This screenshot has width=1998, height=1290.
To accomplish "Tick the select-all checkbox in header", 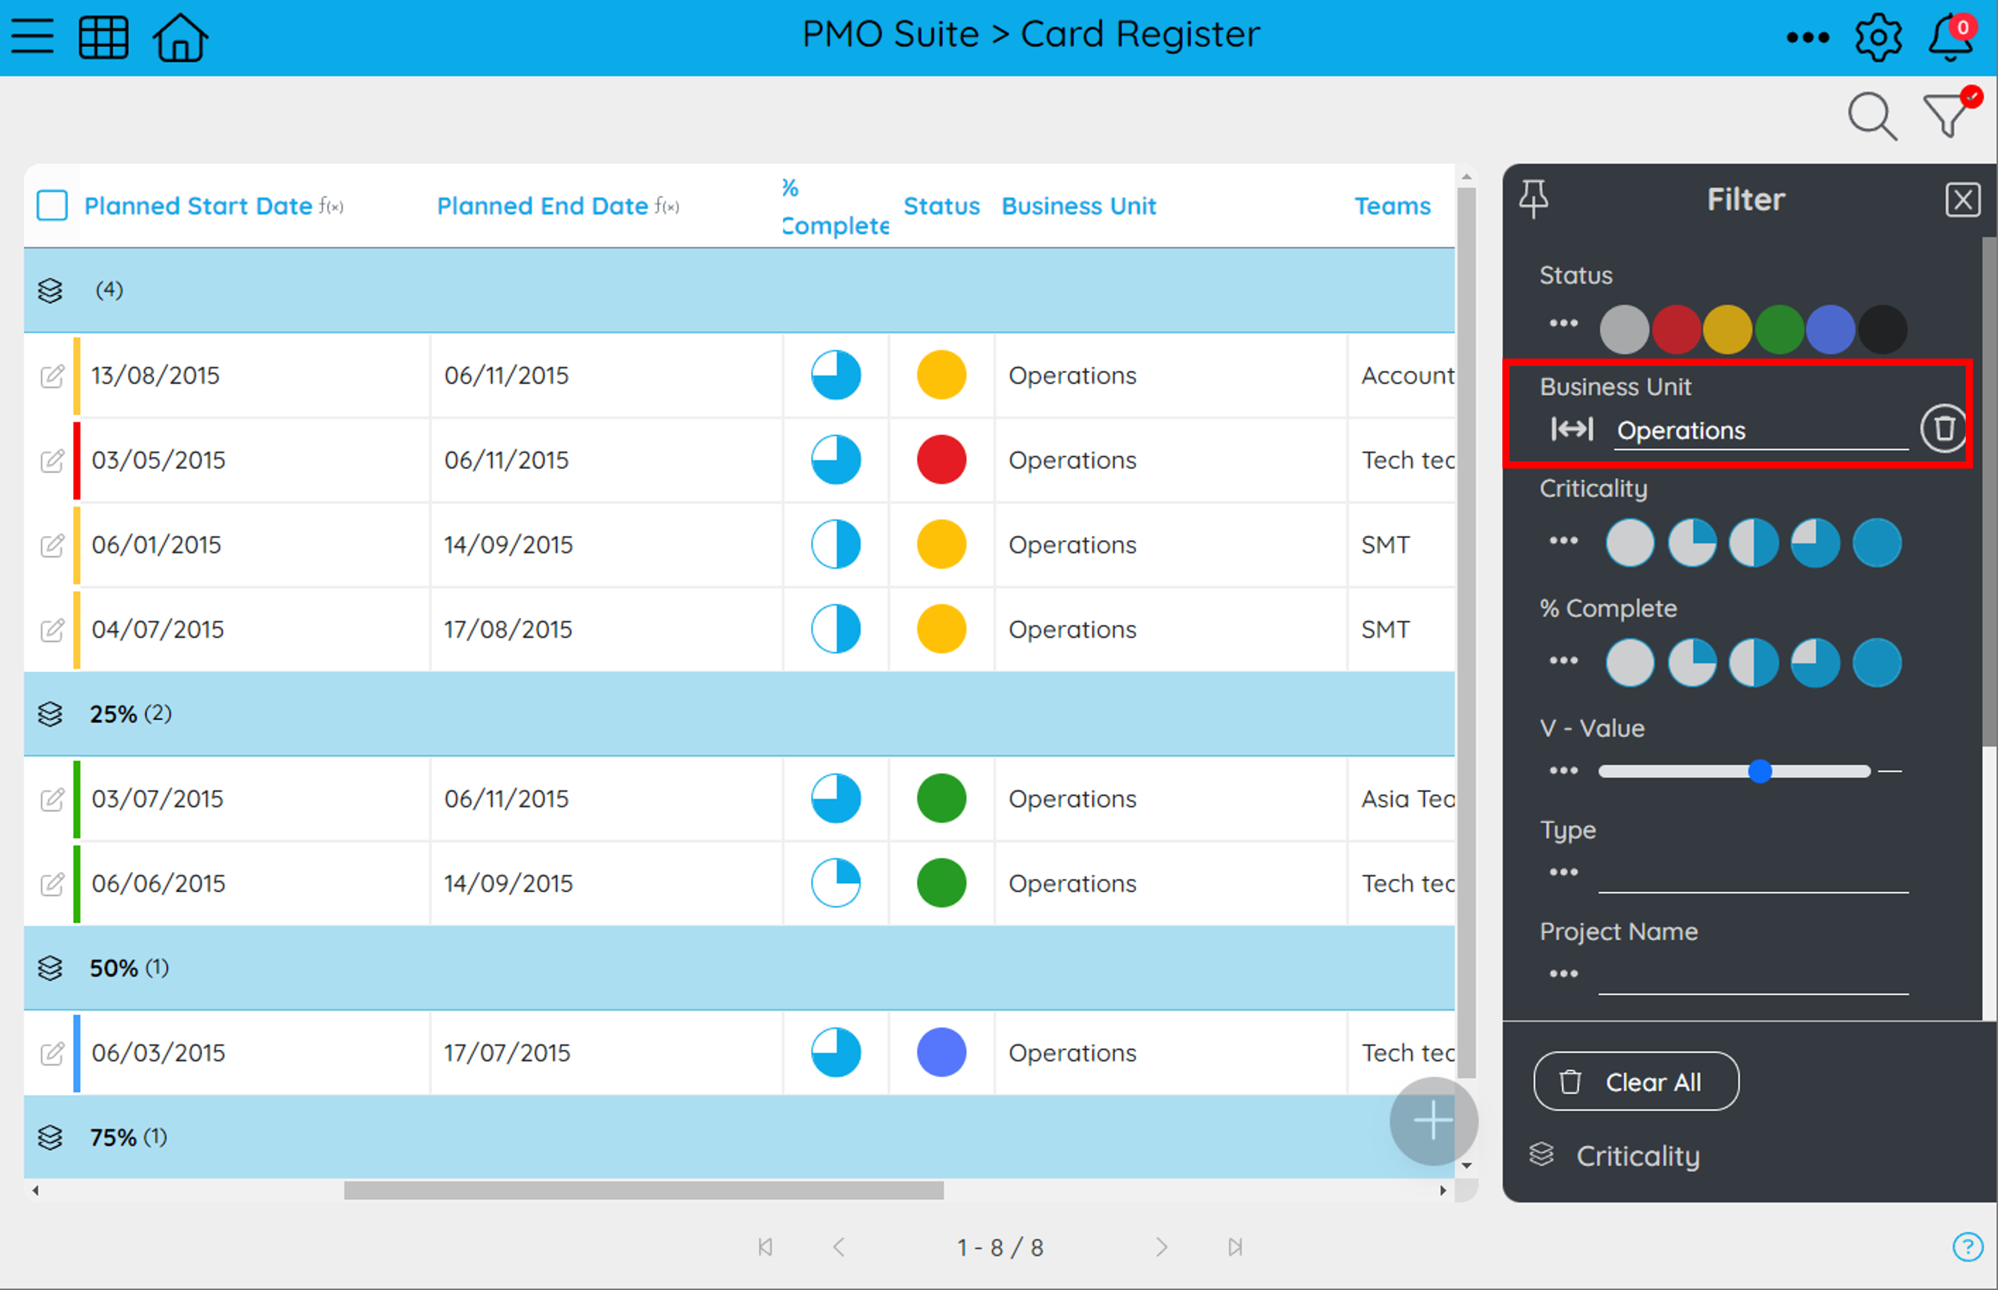I will 52,205.
